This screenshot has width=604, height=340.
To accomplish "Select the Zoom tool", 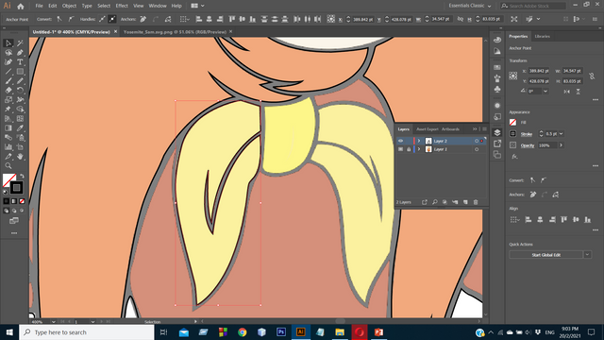I will pyautogui.click(x=8, y=166).
